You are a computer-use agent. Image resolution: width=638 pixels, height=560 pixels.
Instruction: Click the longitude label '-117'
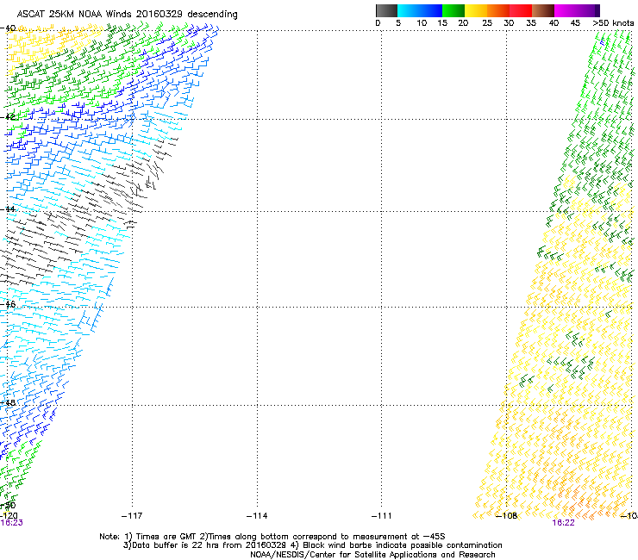click(x=132, y=516)
